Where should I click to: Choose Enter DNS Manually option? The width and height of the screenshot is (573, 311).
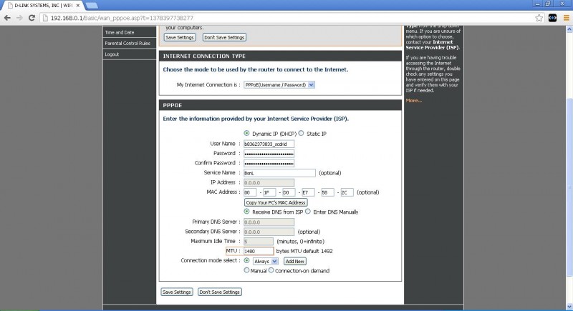[308, 212]
